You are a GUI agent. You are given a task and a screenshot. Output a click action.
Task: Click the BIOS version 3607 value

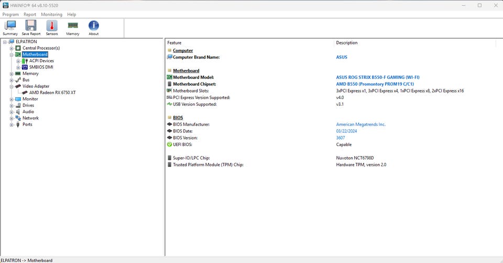coord(341,138)
